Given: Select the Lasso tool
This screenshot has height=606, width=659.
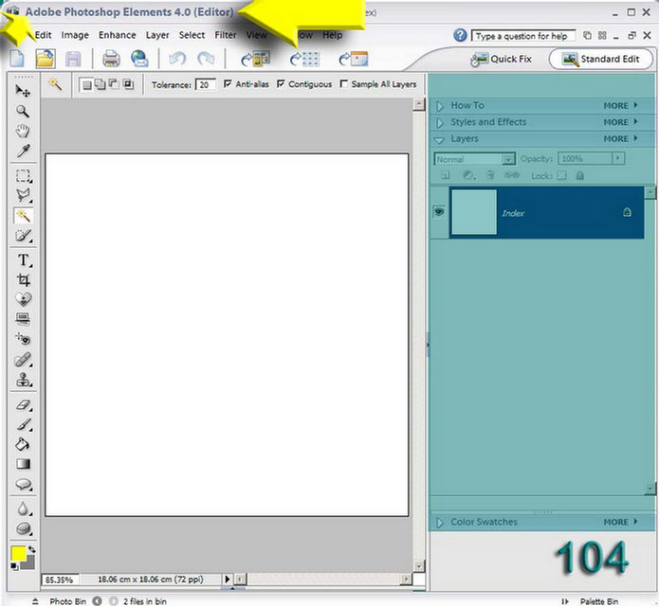Looking at the screenshot, I should pos(23,196).
